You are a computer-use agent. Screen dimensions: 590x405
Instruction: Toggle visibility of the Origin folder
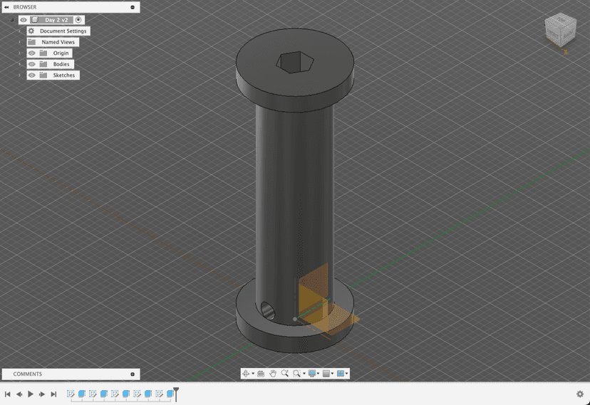click(x=31, y=53)
